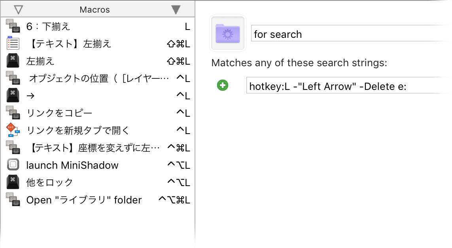Screen dimensions: 452x248
Task: Click the flowchart icon of リンクを新規タブで開く
Action: point(13,130)
